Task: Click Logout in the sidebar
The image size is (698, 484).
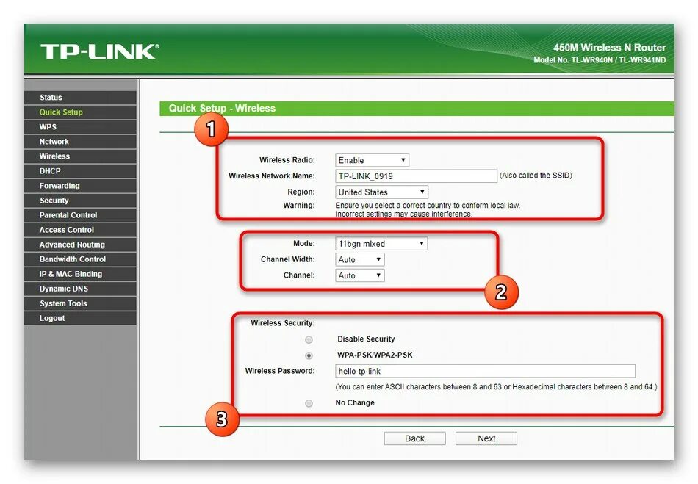Action: 80,317
